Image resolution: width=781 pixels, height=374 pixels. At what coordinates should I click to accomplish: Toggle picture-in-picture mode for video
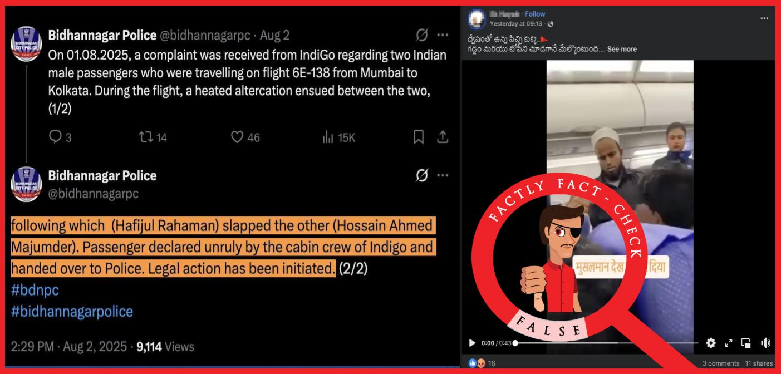coord(746,343)
